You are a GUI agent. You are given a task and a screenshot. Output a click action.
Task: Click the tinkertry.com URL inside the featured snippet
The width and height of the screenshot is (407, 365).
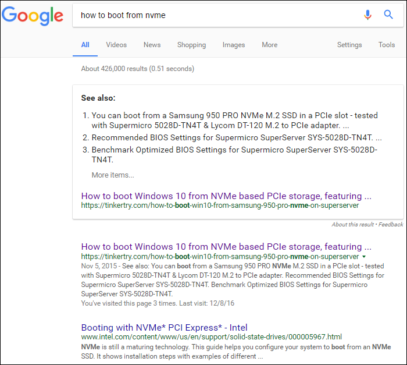tap(220, 205)
